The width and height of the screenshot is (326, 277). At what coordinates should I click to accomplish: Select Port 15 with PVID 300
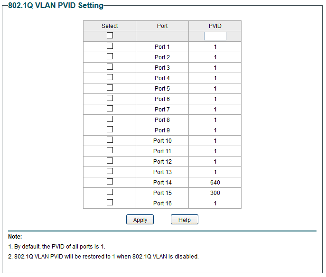click(x=110, y=192)
